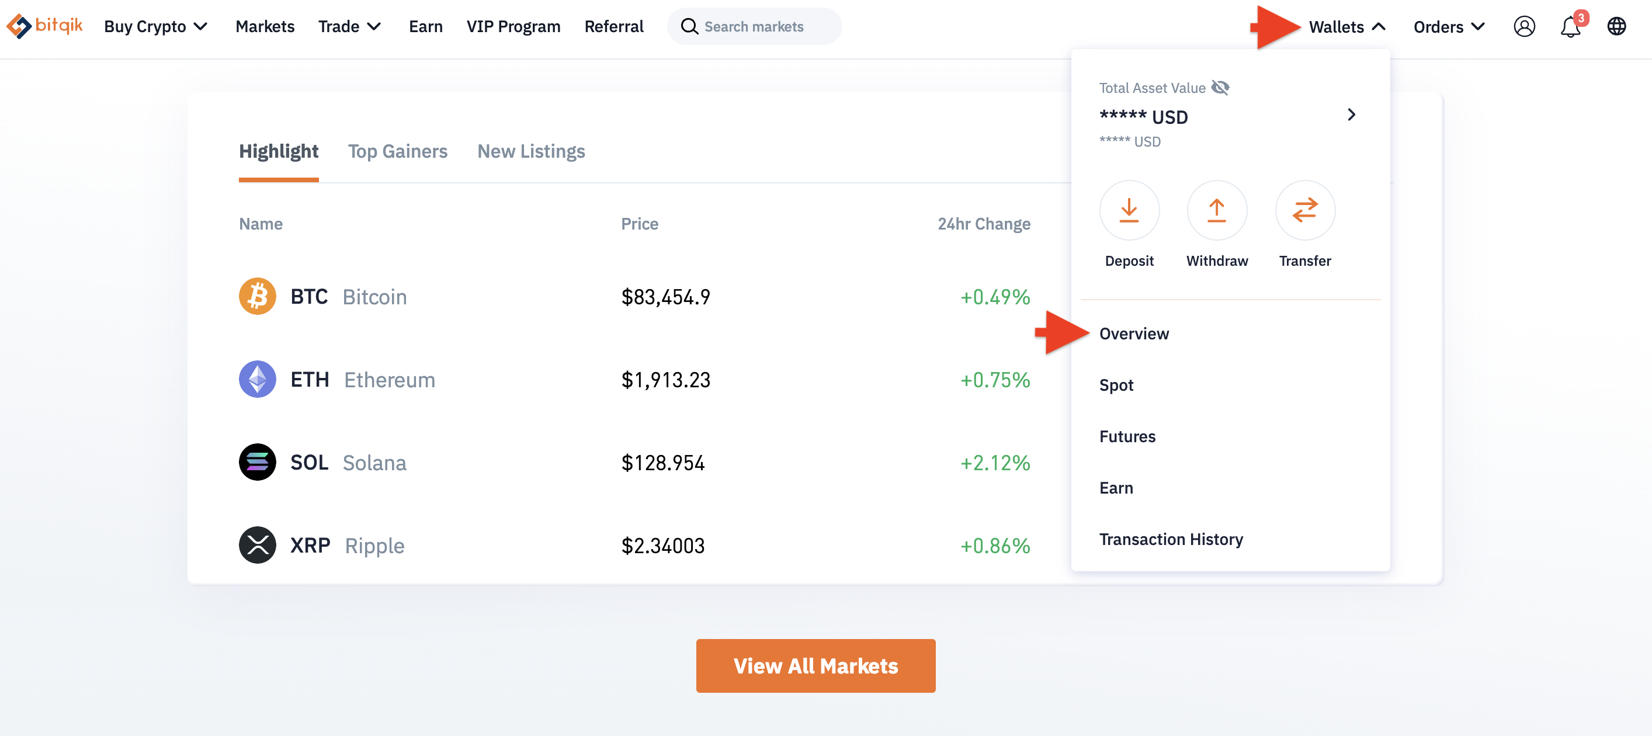Click the Withdraw upload icon
The height and width of the screenshot is (736, 1652).
(x=1217, y=210)
